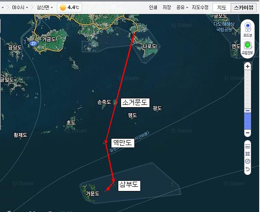This screenshot has height=212, width=260.
Task: Open the 공유 share dropdown
Action: point(182,7)
